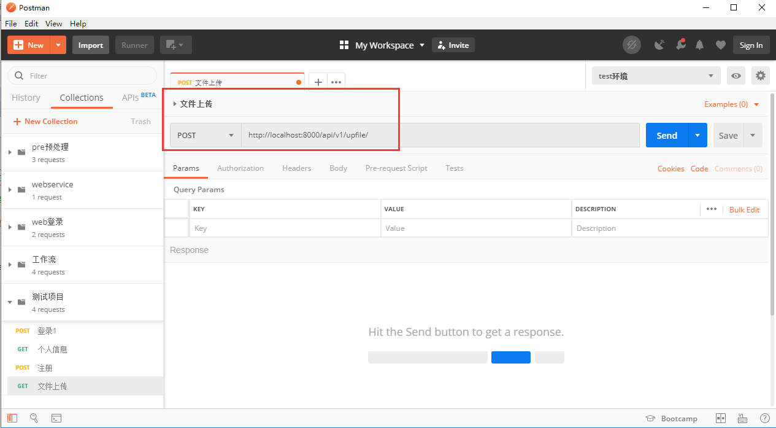776x428 pixels.
Task: Click the heart icon to rate Postman
Action: click(x=721, y=44)
